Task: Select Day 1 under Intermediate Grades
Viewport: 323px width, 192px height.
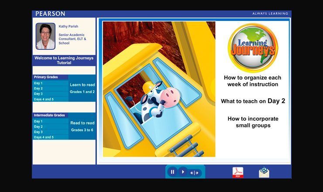Action: [x=51, y=121]
